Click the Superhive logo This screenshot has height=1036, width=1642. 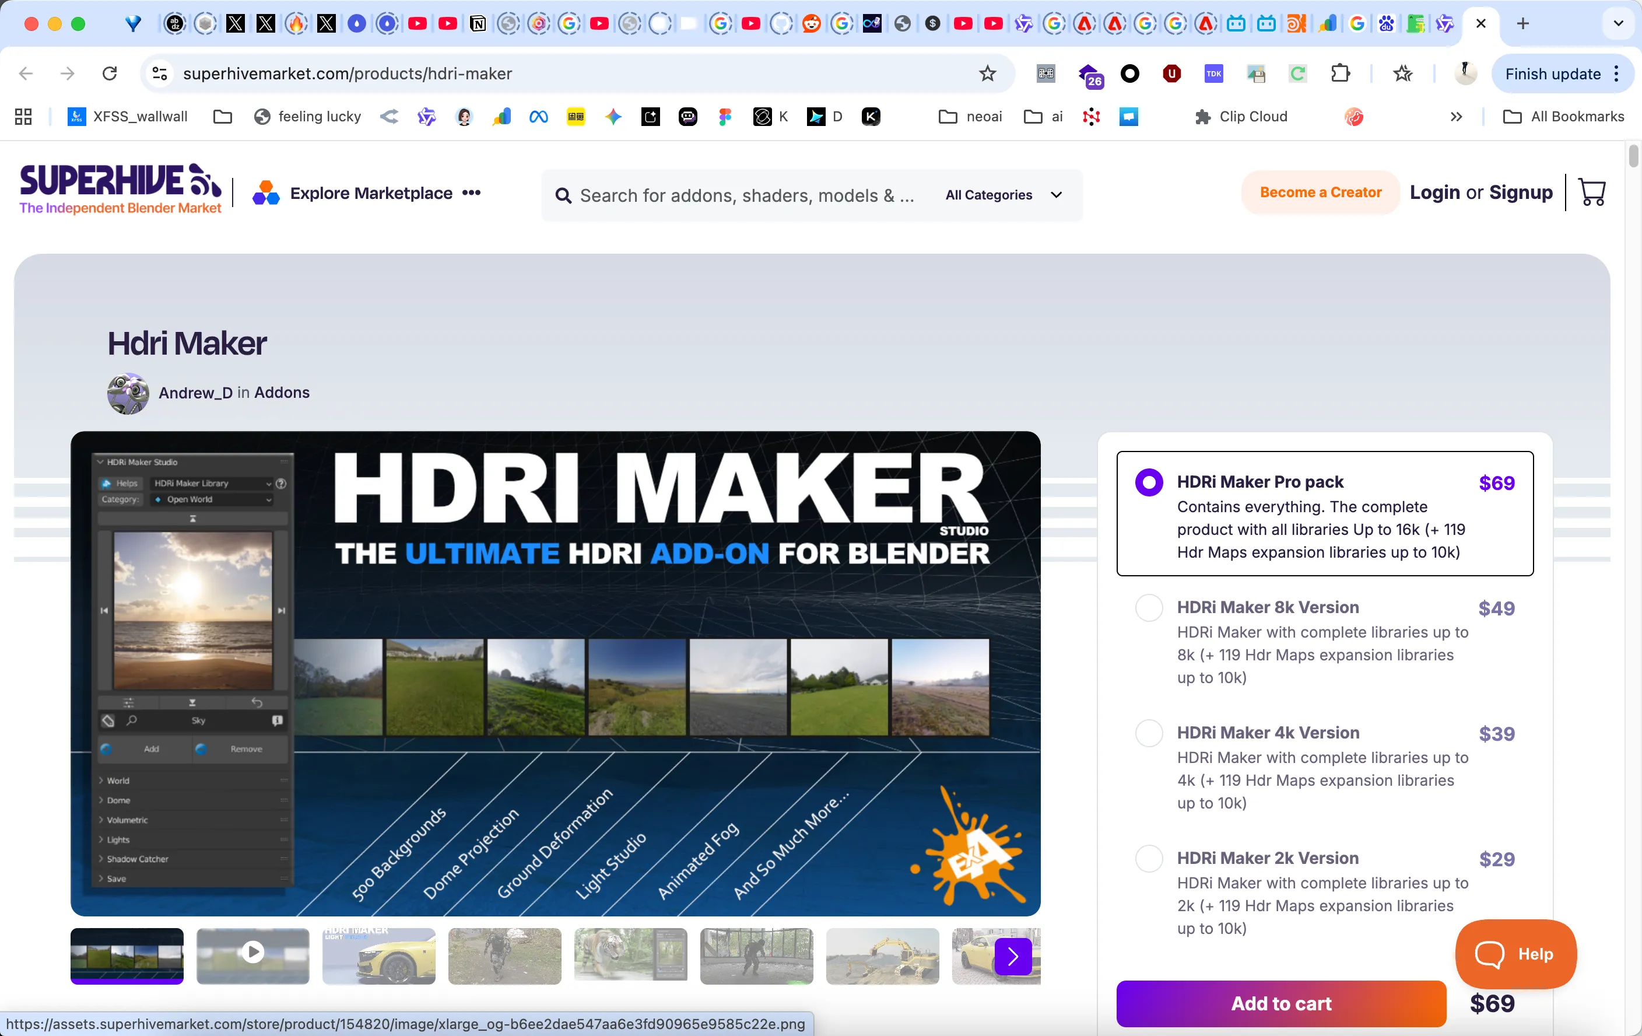coord(121,189)
